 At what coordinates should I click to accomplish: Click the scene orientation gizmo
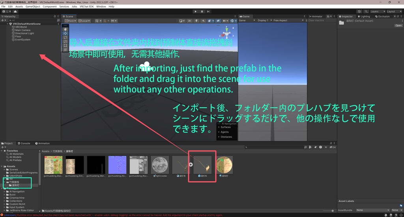click(227, 33)
